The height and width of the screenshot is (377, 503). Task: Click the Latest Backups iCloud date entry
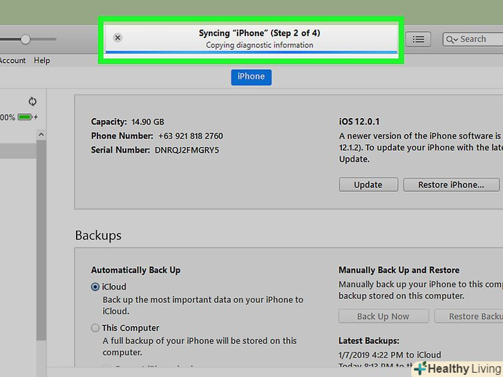click(390, 355)
